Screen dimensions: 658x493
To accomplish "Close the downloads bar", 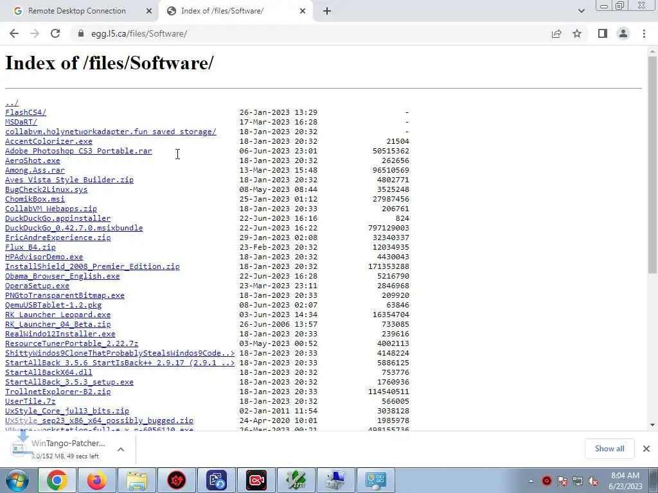I will click(646, 449).
